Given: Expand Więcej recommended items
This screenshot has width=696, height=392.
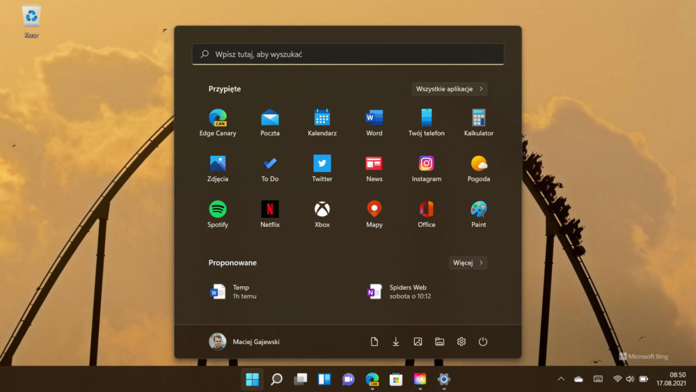Looking at the screenshot, I should [468, 262].
